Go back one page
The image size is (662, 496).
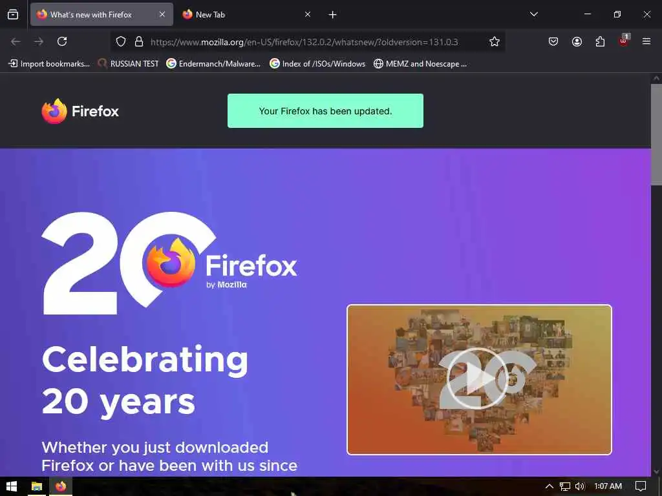point(16,41)
